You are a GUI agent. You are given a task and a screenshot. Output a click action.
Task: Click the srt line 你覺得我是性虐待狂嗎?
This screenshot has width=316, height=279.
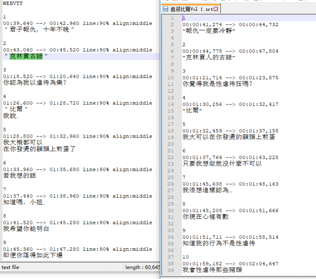[x=217, y=84]
